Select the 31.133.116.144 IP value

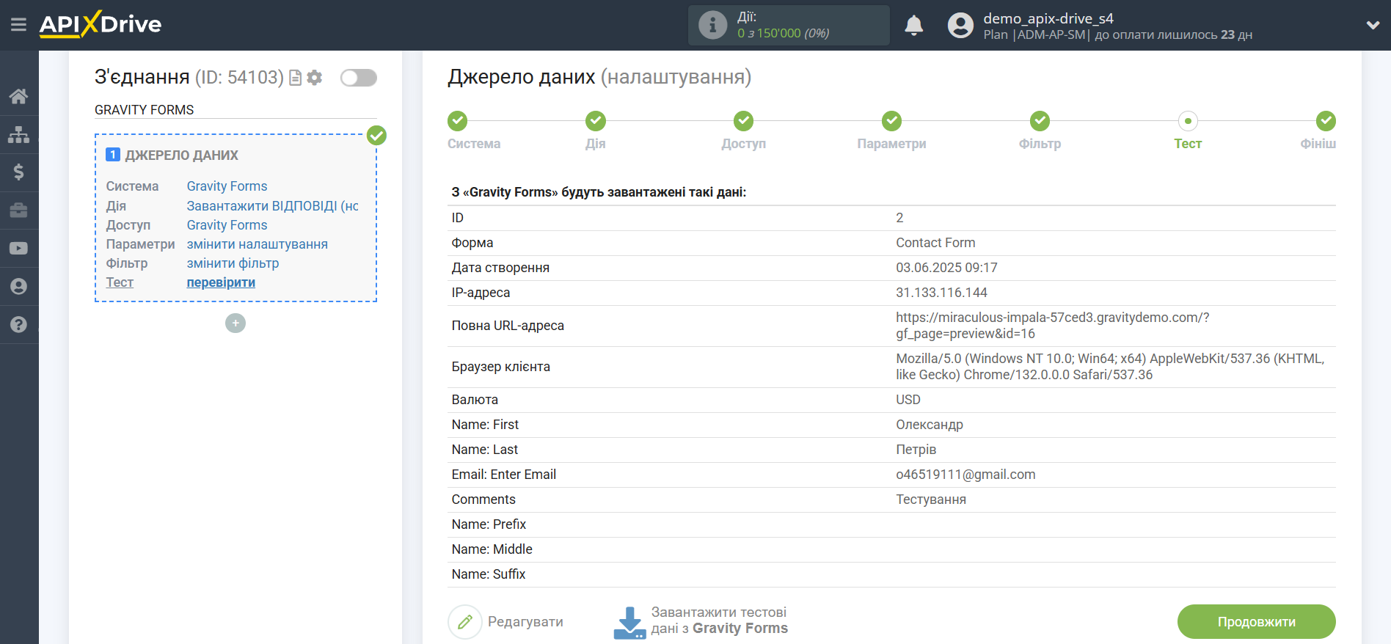(941, 293)
